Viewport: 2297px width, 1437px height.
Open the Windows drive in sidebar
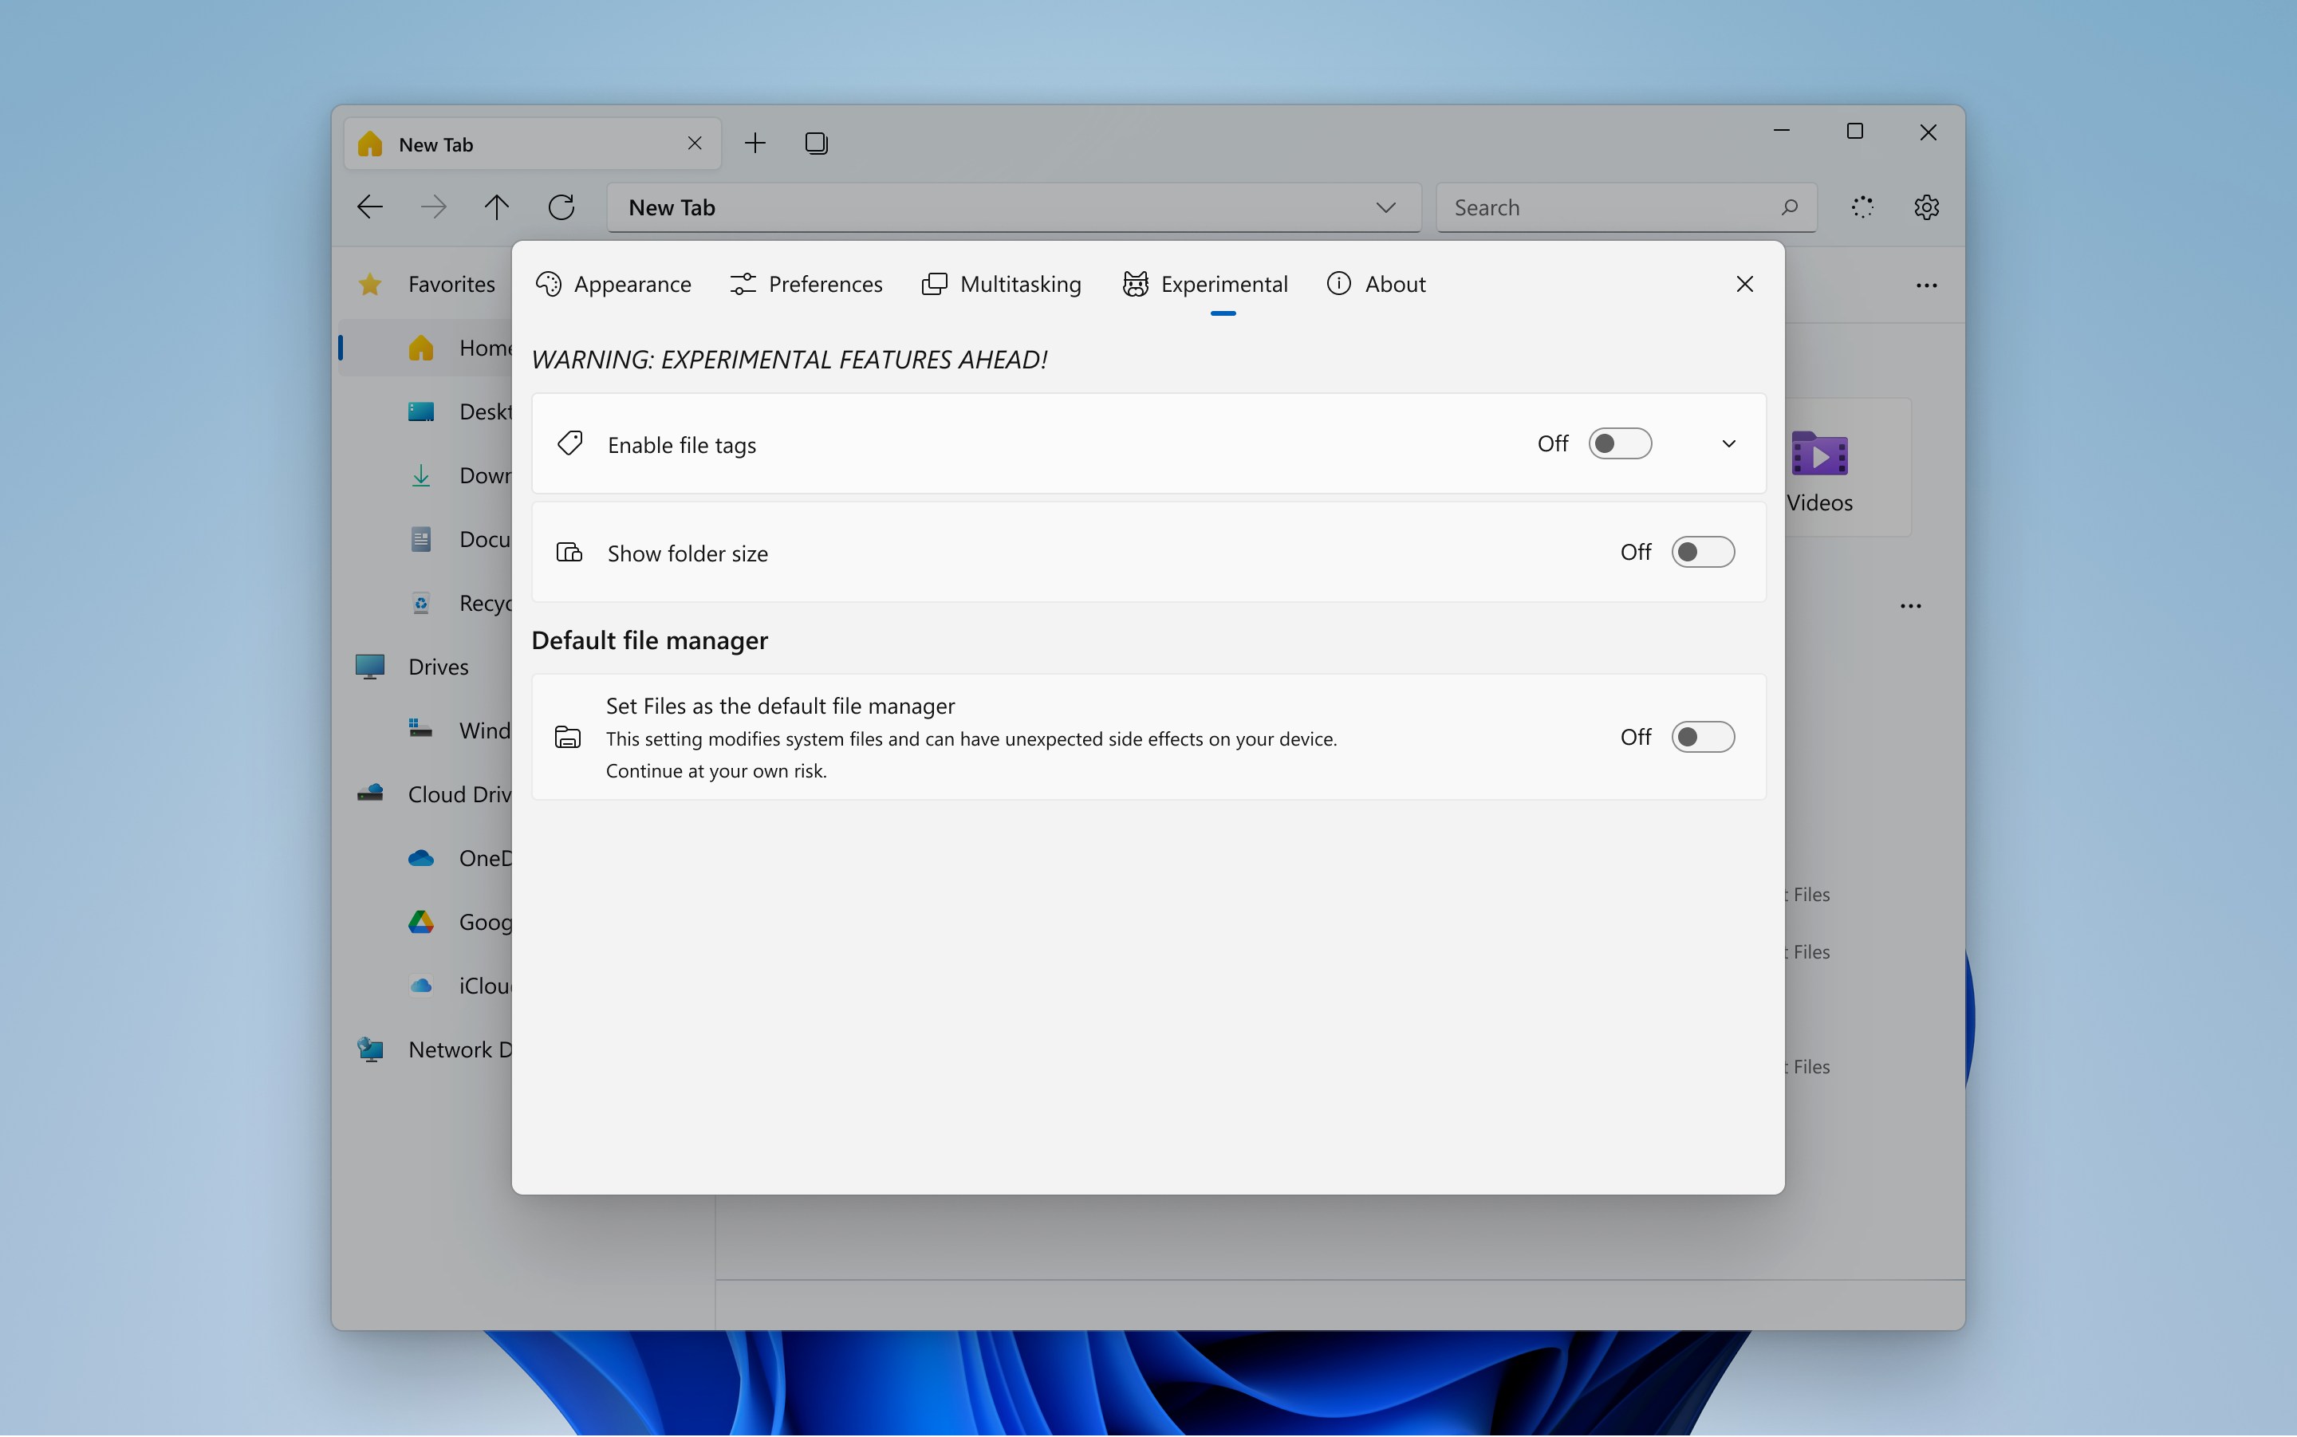[426, 730]
